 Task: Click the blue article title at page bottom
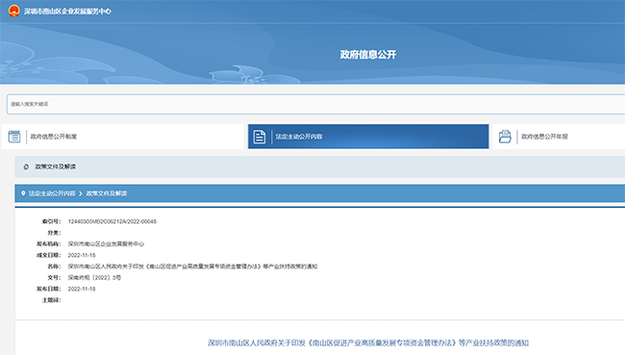coord(368,342)
